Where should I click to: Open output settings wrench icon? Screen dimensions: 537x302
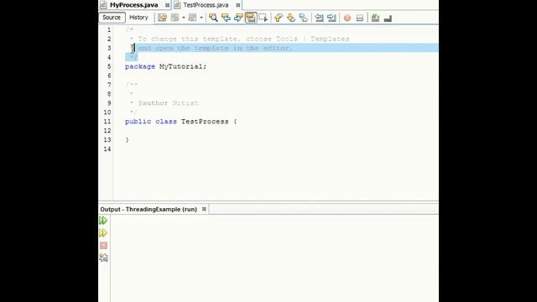pyautogui.click(x=104, y=258)
